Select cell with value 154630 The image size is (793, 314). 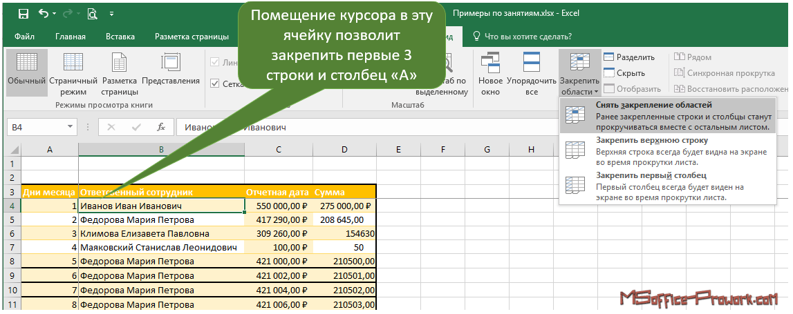344,234
